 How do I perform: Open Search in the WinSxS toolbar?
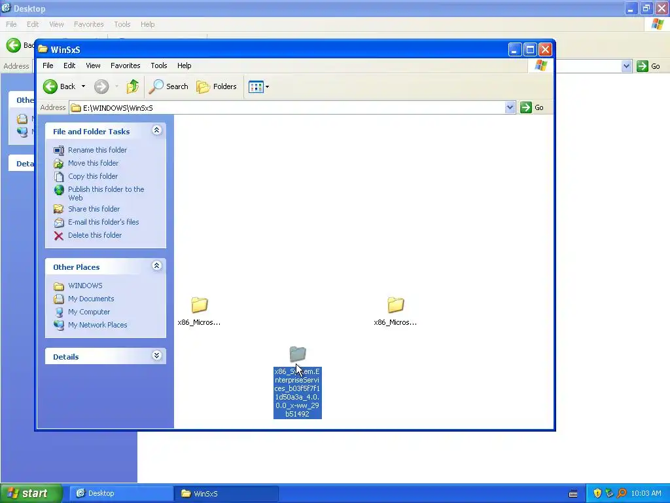[x=169, y=86]
